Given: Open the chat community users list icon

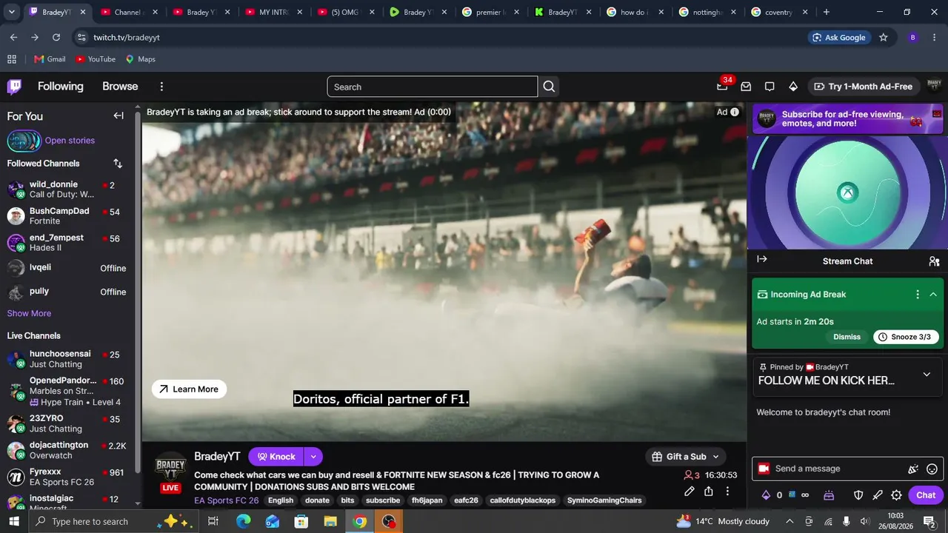Looking at the screenshot, I should coord(934,261).
